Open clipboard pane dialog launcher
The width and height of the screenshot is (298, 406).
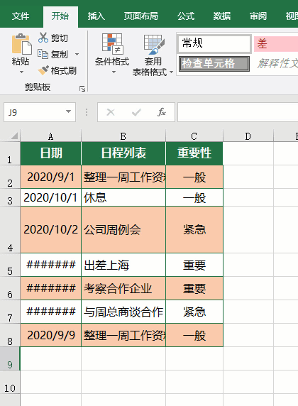[82, 89]
